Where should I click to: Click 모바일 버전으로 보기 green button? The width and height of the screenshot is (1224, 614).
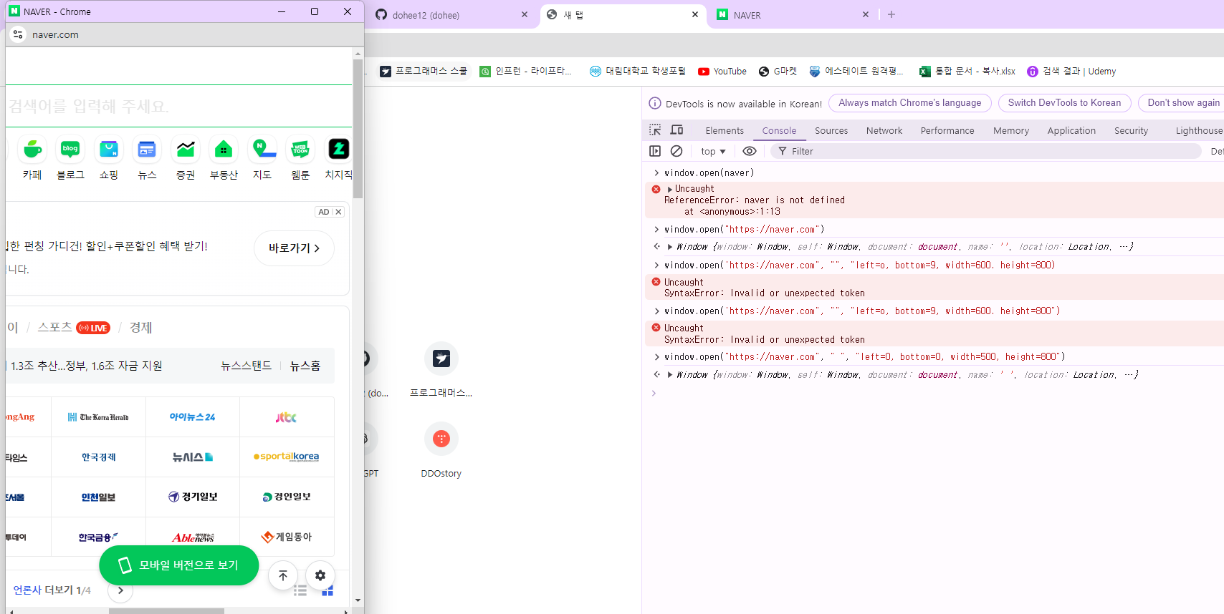coord(178,565)
